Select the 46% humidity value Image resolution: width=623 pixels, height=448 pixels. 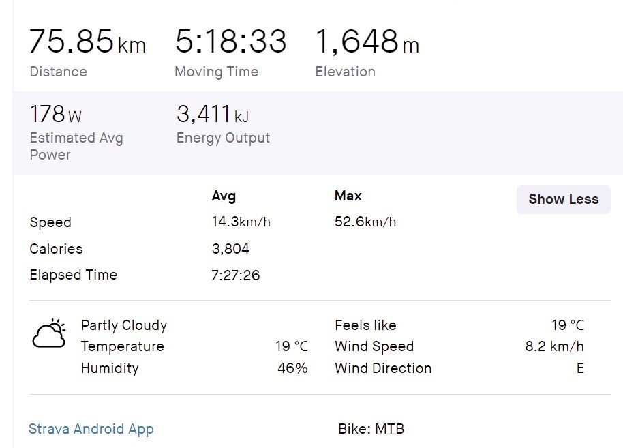292,368
